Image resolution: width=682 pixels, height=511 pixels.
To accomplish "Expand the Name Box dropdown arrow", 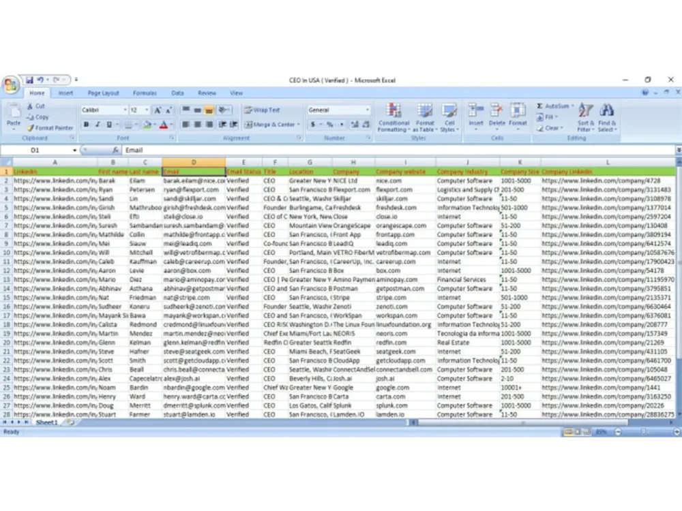I will [74, 151].
